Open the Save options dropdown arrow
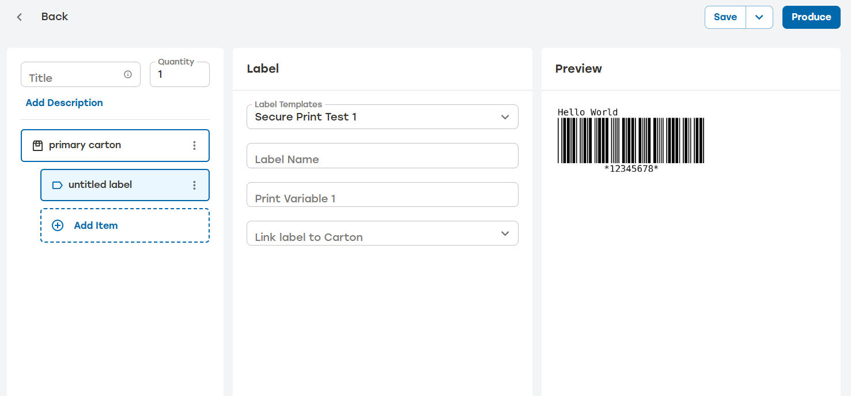 [759, 17]
